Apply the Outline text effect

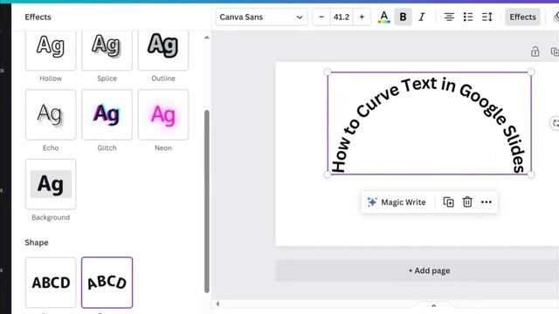click(x=163, y=50)
